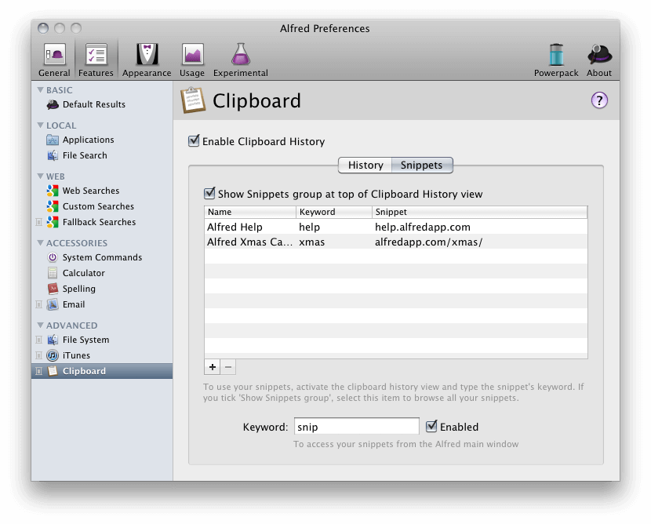Click the alfredapp.com/xmas/ snippet cell
Viewport: 651px width, 524px height.
(x=428, y=242)
